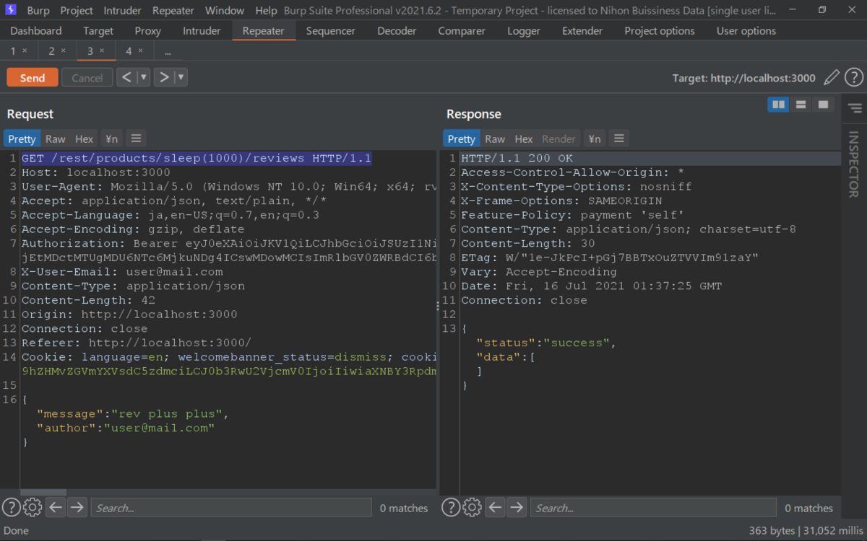Viewport: 867px width, 541px height.
Task: Toggle \n non-printable chars in Response
Action: tap(594, 138)
